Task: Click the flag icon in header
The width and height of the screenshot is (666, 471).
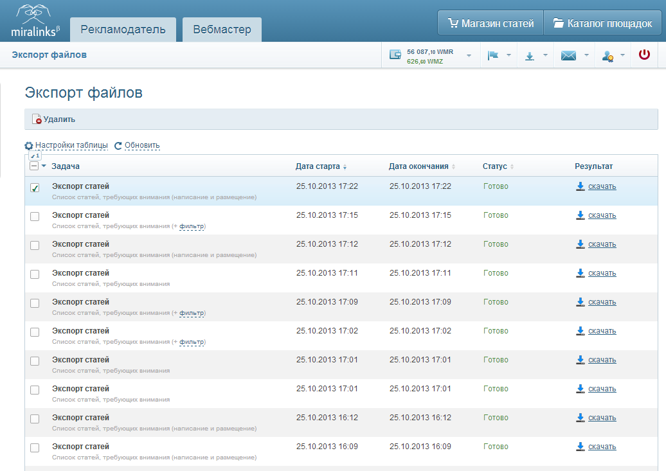Action: tap(493, 55)
